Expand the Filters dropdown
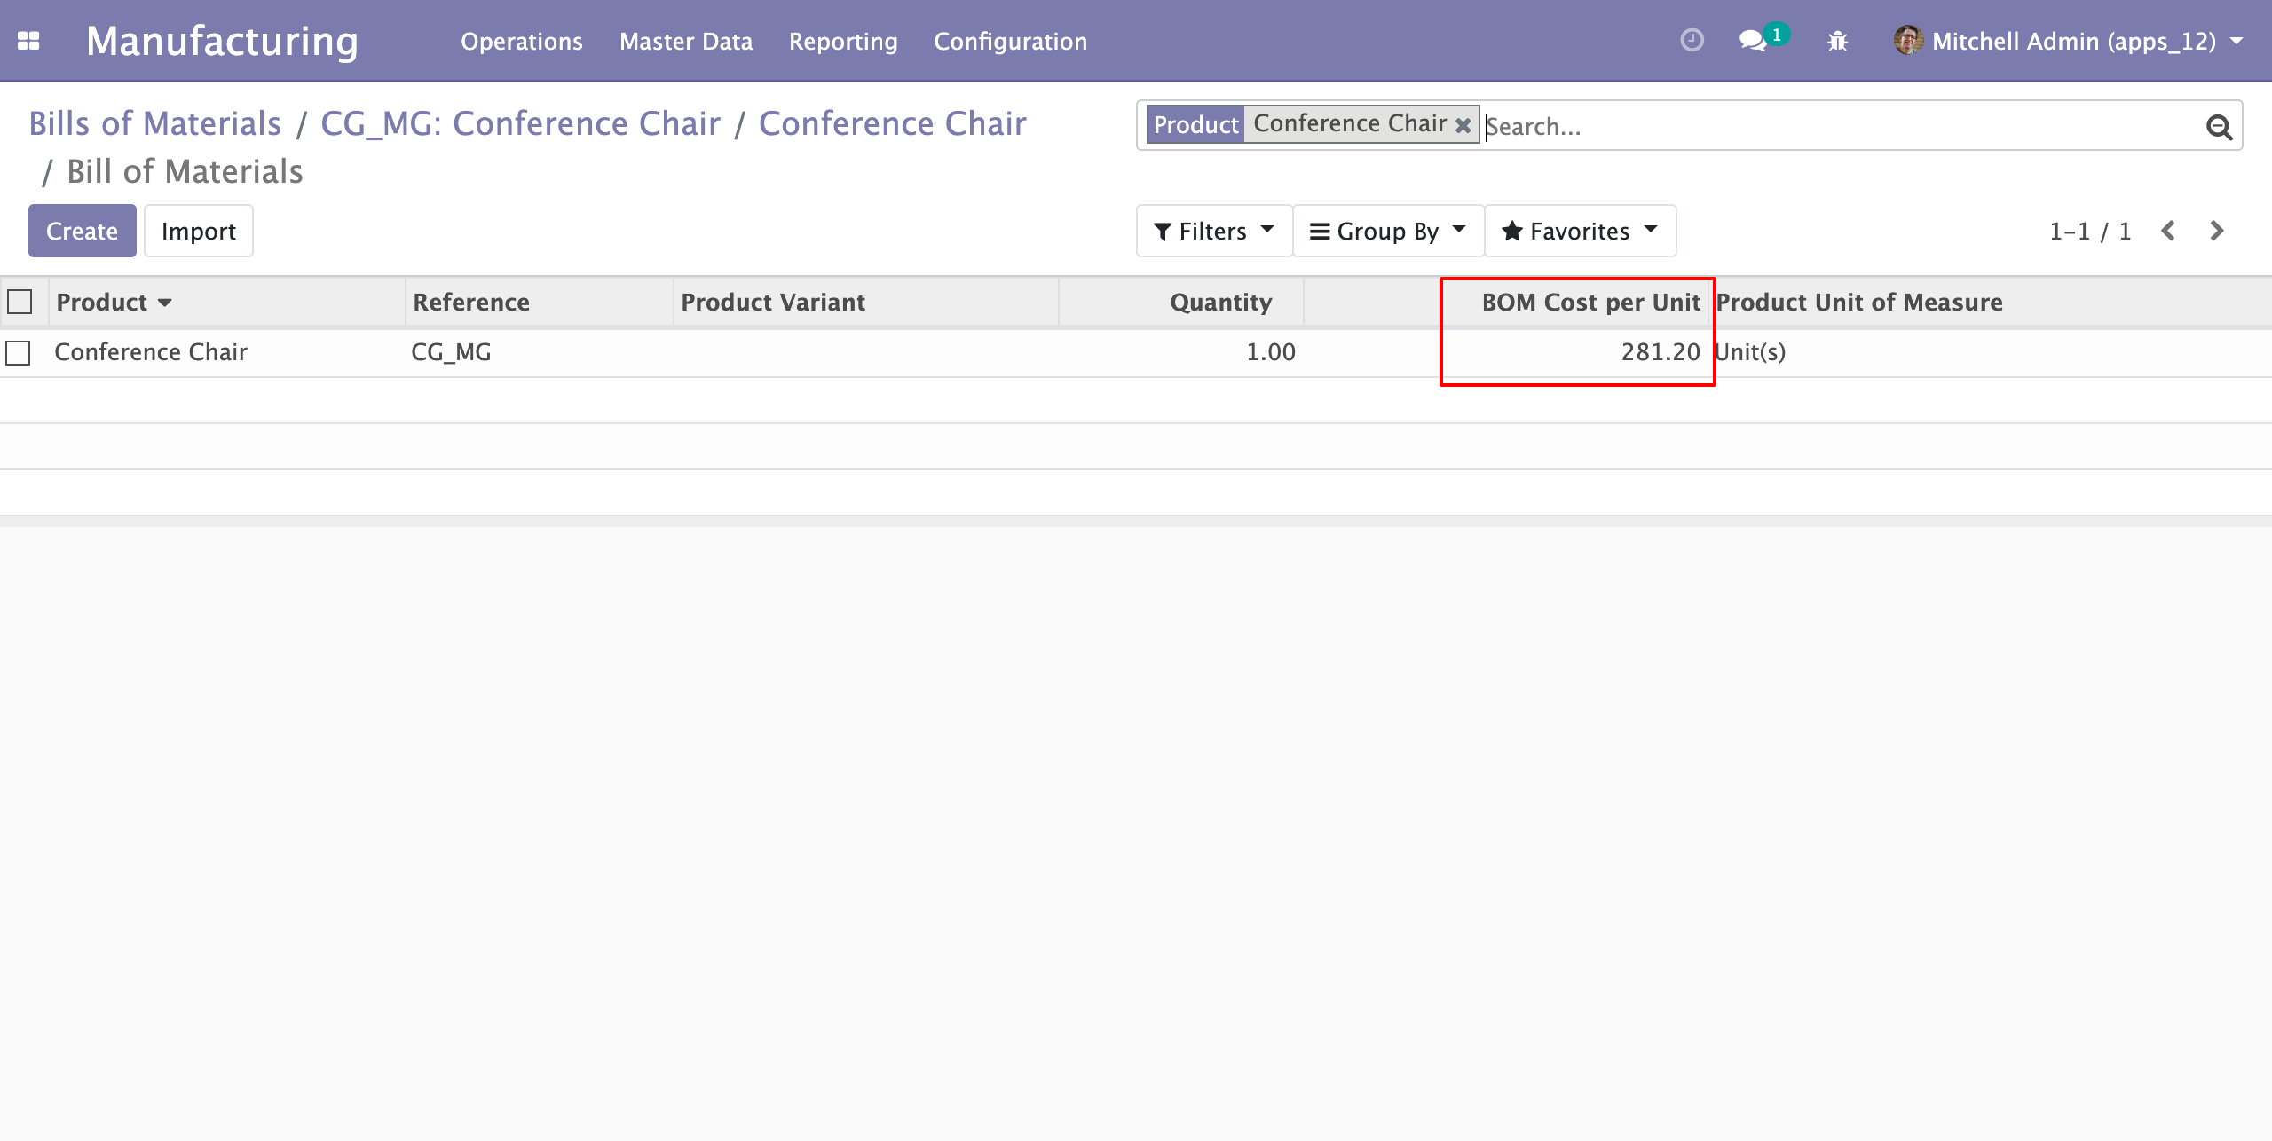Image resolution: width=2272 pixels, height=1141 pixels. pos(1213,231)
